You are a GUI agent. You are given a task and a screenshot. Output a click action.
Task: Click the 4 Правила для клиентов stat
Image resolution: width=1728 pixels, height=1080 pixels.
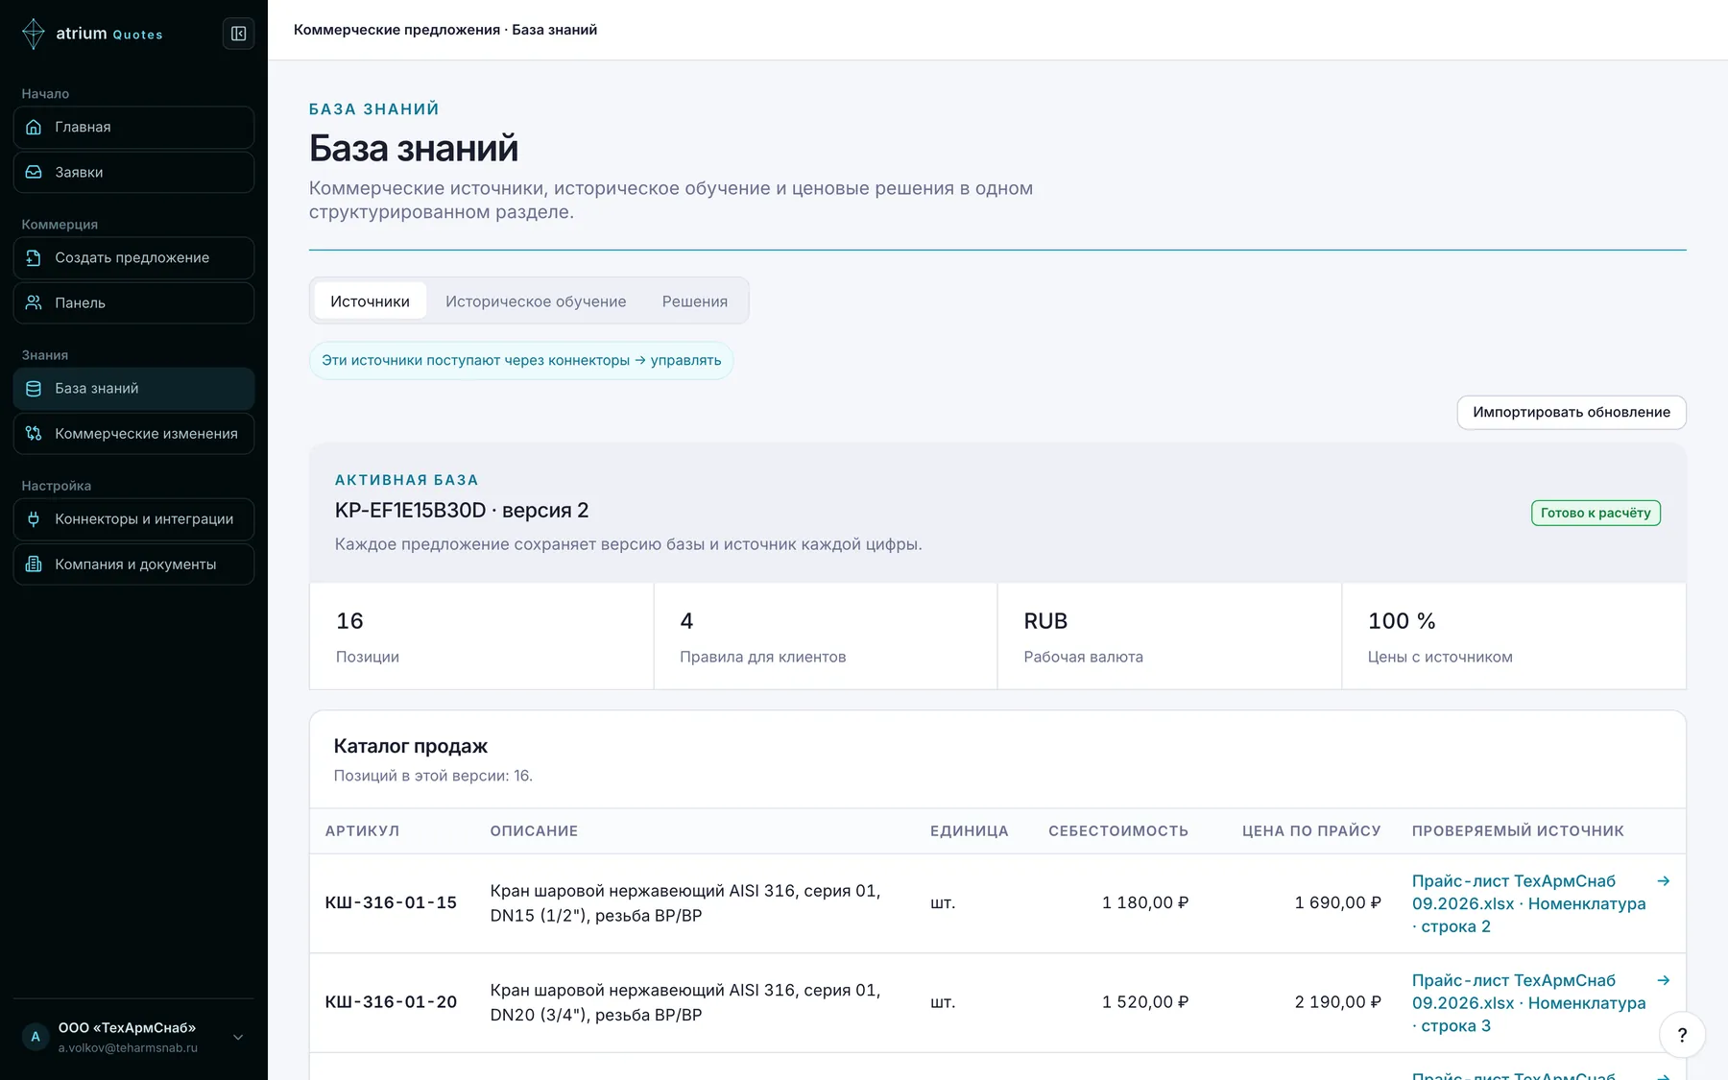click(x=826, y=636)
